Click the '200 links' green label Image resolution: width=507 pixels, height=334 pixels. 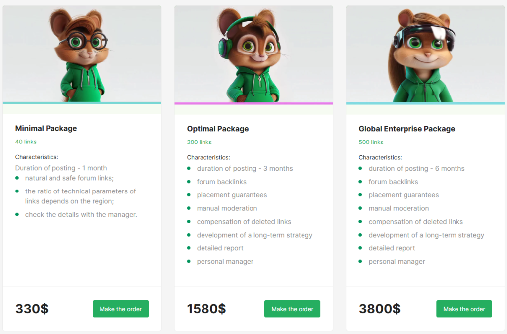(199, 142)
